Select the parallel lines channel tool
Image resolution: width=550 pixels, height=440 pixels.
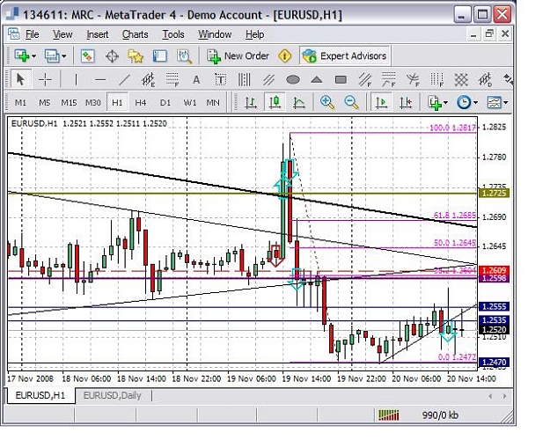(x=268, y=80)
